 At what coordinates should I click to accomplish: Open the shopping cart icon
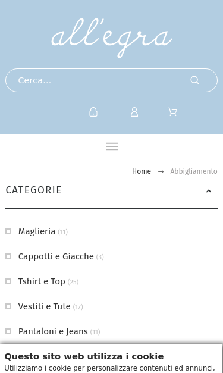point(172,112)
